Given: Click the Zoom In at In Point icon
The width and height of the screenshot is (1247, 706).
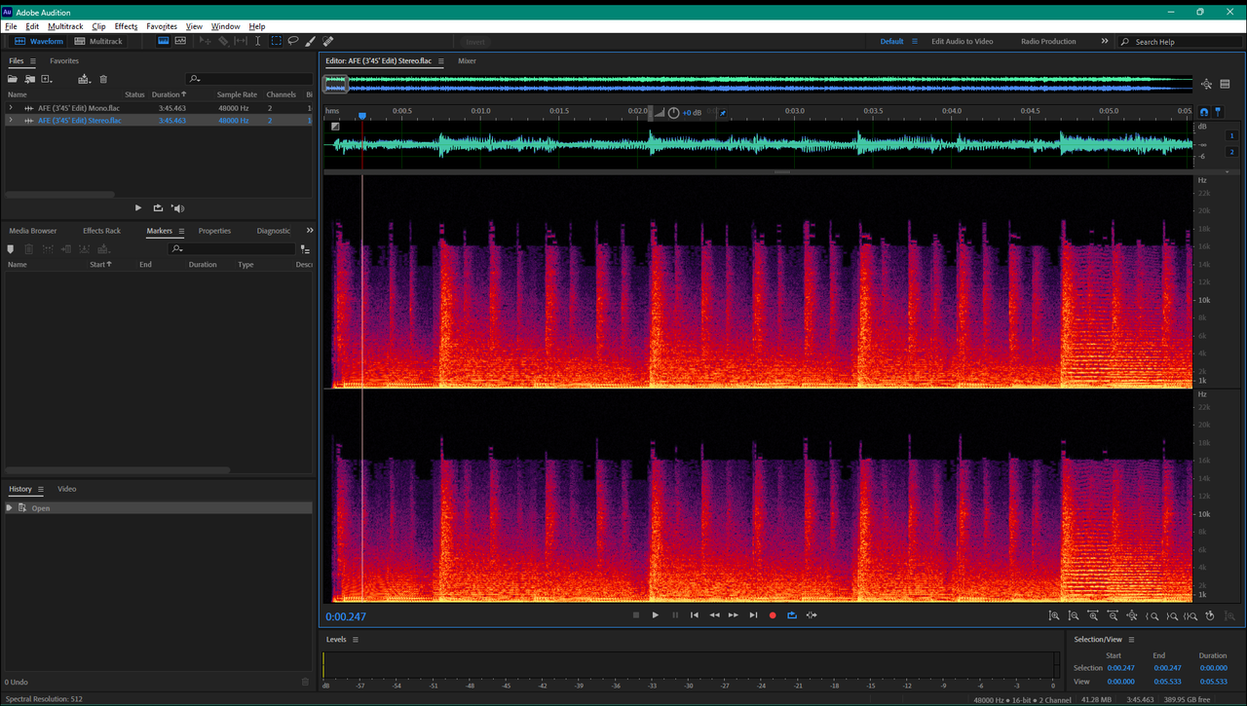Looking at the screenshot, I should pos(1153,615).
